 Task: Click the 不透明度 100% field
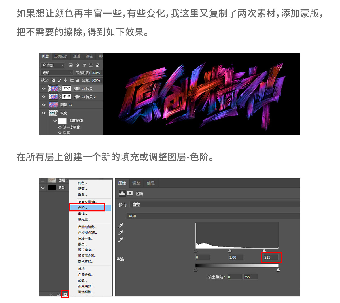[x=96, y=73]
